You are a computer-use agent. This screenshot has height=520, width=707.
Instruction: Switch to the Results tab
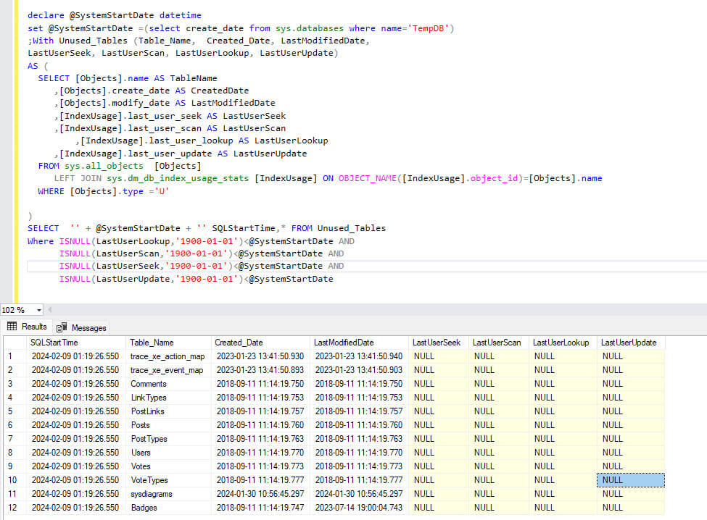[28, 327]
